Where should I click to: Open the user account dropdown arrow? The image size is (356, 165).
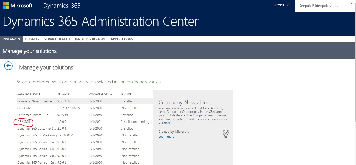point(351,4)
